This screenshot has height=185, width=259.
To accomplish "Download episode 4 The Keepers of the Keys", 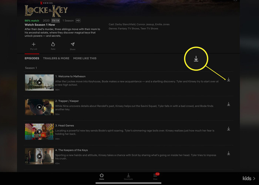I will [228, 153].
